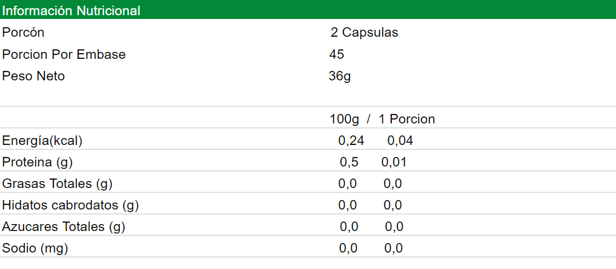Screen dimensions: 616x269
Task: Select the Proteina (g) row label
Action: [37, 162]
